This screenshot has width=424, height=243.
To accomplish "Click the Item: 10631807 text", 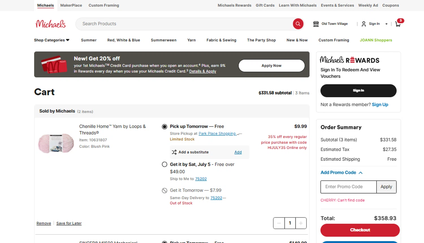I will 93,140.
